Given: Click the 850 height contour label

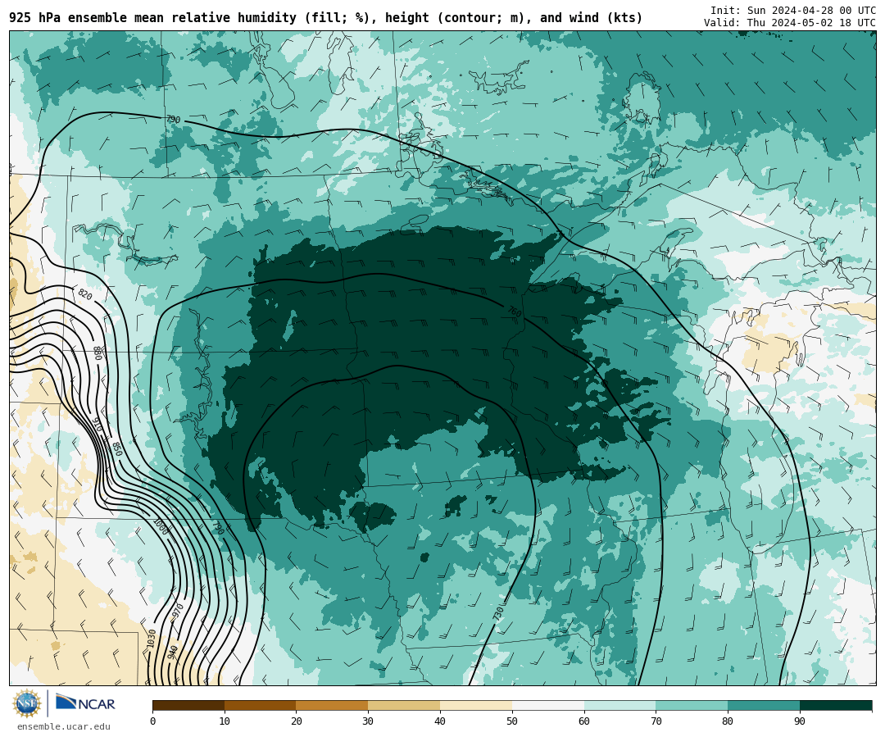Looking at the screenshot, I should point(116,449).
